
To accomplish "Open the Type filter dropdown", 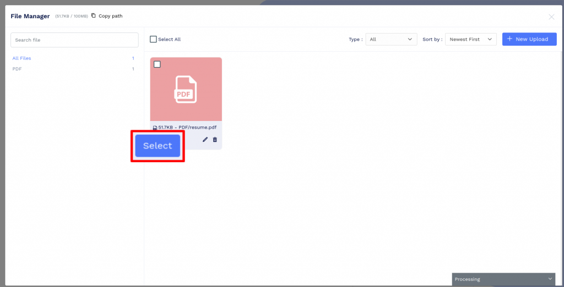I will coord(391,39).
